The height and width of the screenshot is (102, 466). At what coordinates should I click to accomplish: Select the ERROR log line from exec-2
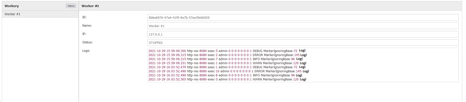[228, 55]
